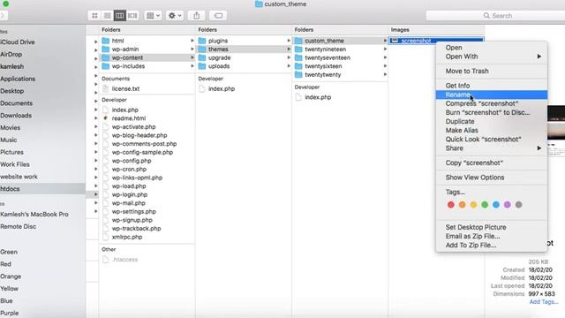Open Applications in sidebar

18,79
